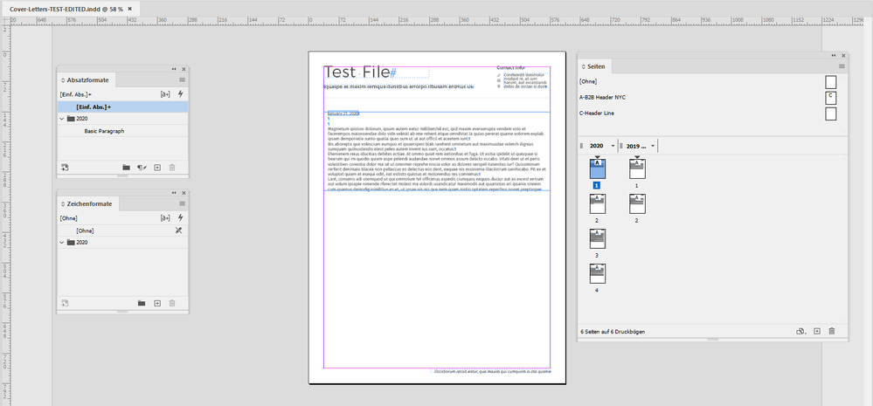
Task: Open the 2020 section dropdown in Seiten
Action: pos(613,146)
